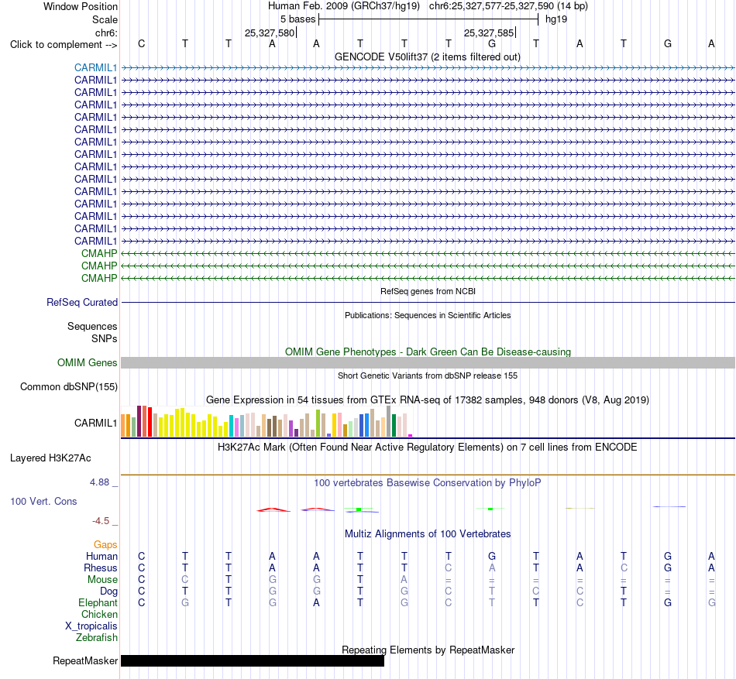Click the orange Gaps label
Image resolution: width=736 pixels, height=679 pixels.
(105, 544)
